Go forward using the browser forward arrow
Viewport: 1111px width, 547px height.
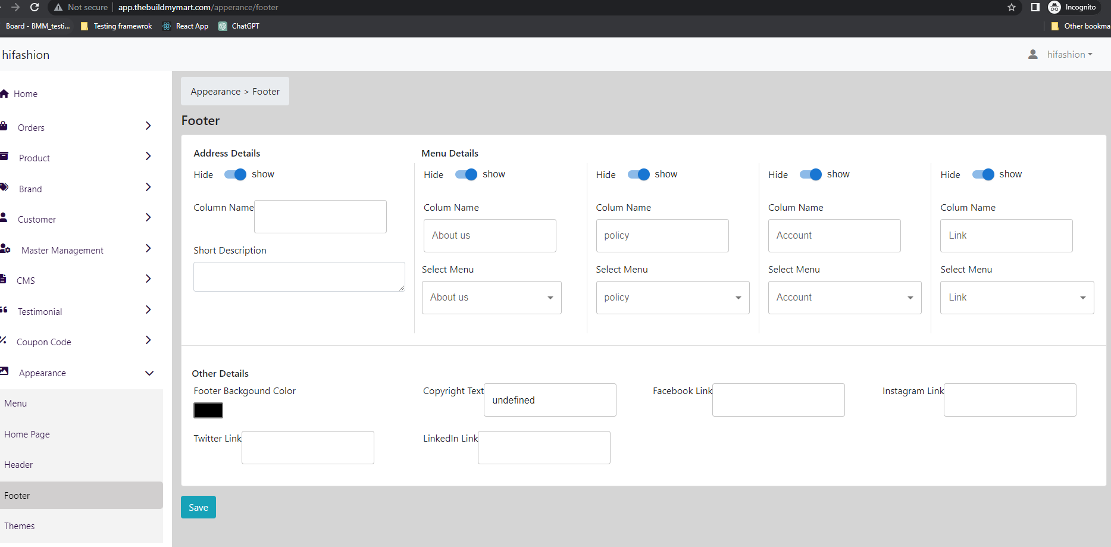pyautogui.click(x=15, y=7)
